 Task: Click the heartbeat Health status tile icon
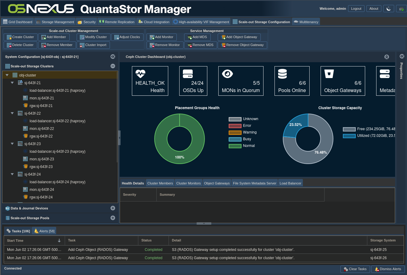click(x=140, y=74)
